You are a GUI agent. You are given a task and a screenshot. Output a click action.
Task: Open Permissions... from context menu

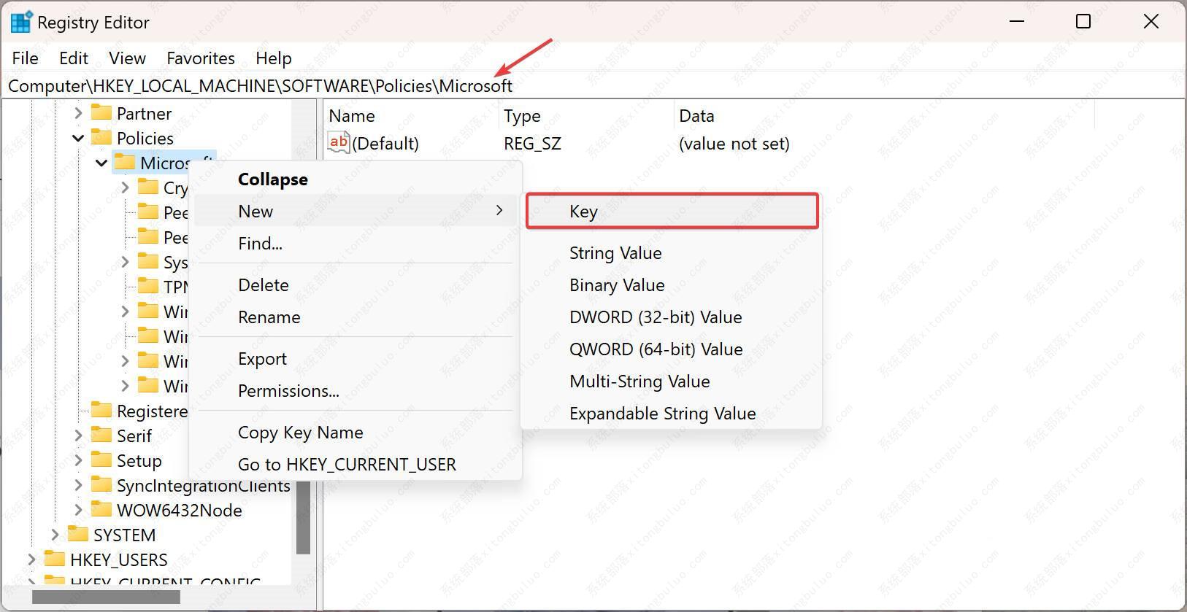point(356,390)
